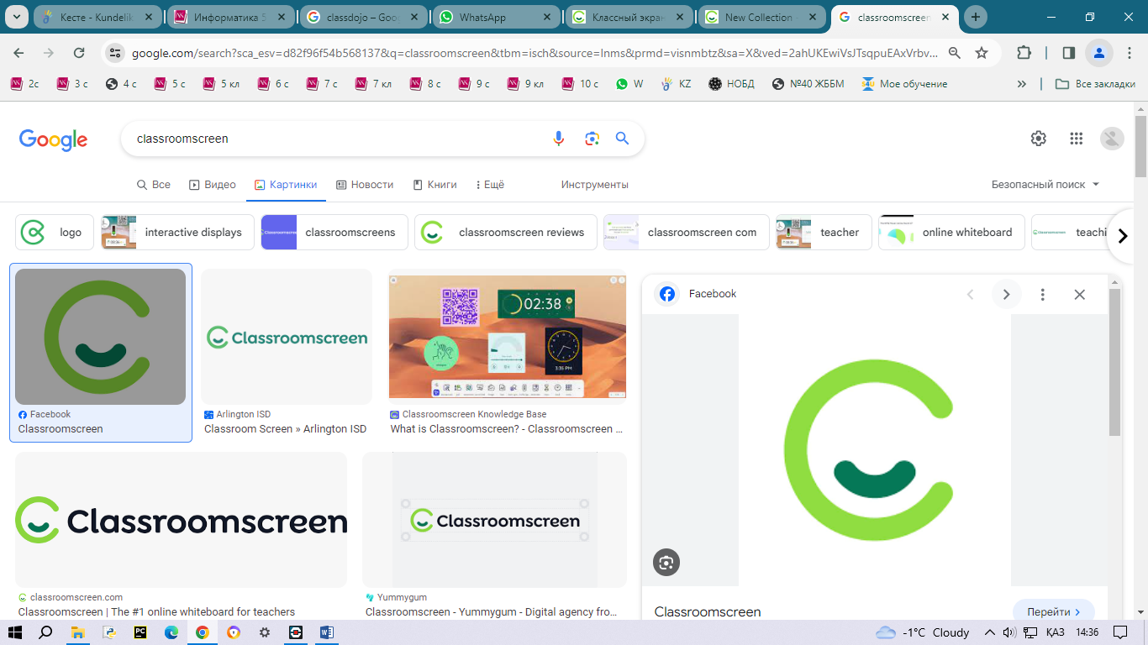
Task: View site information icon in address bar
Action: [x=115, y=53]
